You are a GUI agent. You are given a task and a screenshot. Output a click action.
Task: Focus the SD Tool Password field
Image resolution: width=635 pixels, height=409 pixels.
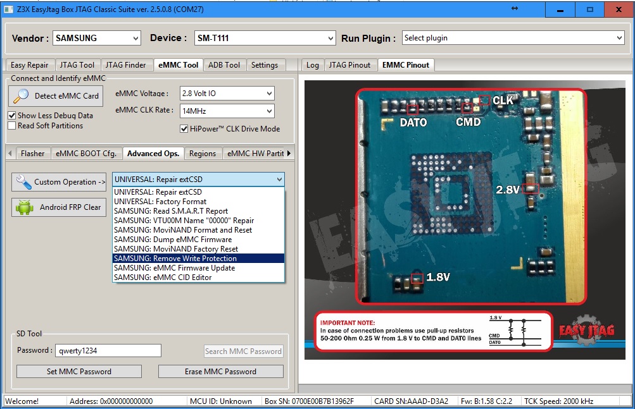coord(108,351)
